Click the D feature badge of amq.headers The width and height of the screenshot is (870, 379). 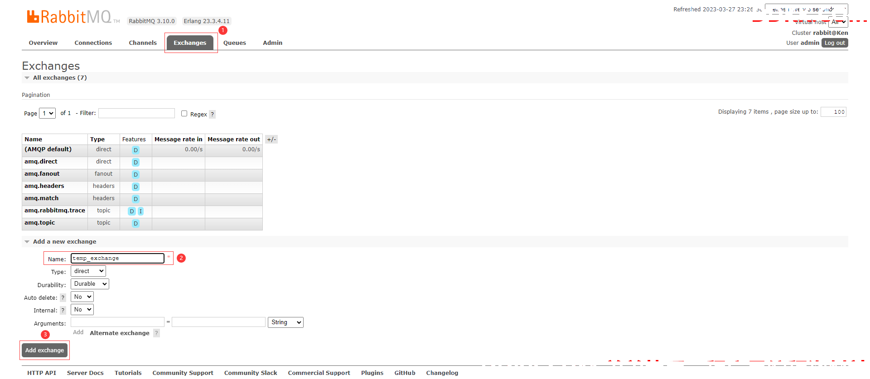(135, 187)
